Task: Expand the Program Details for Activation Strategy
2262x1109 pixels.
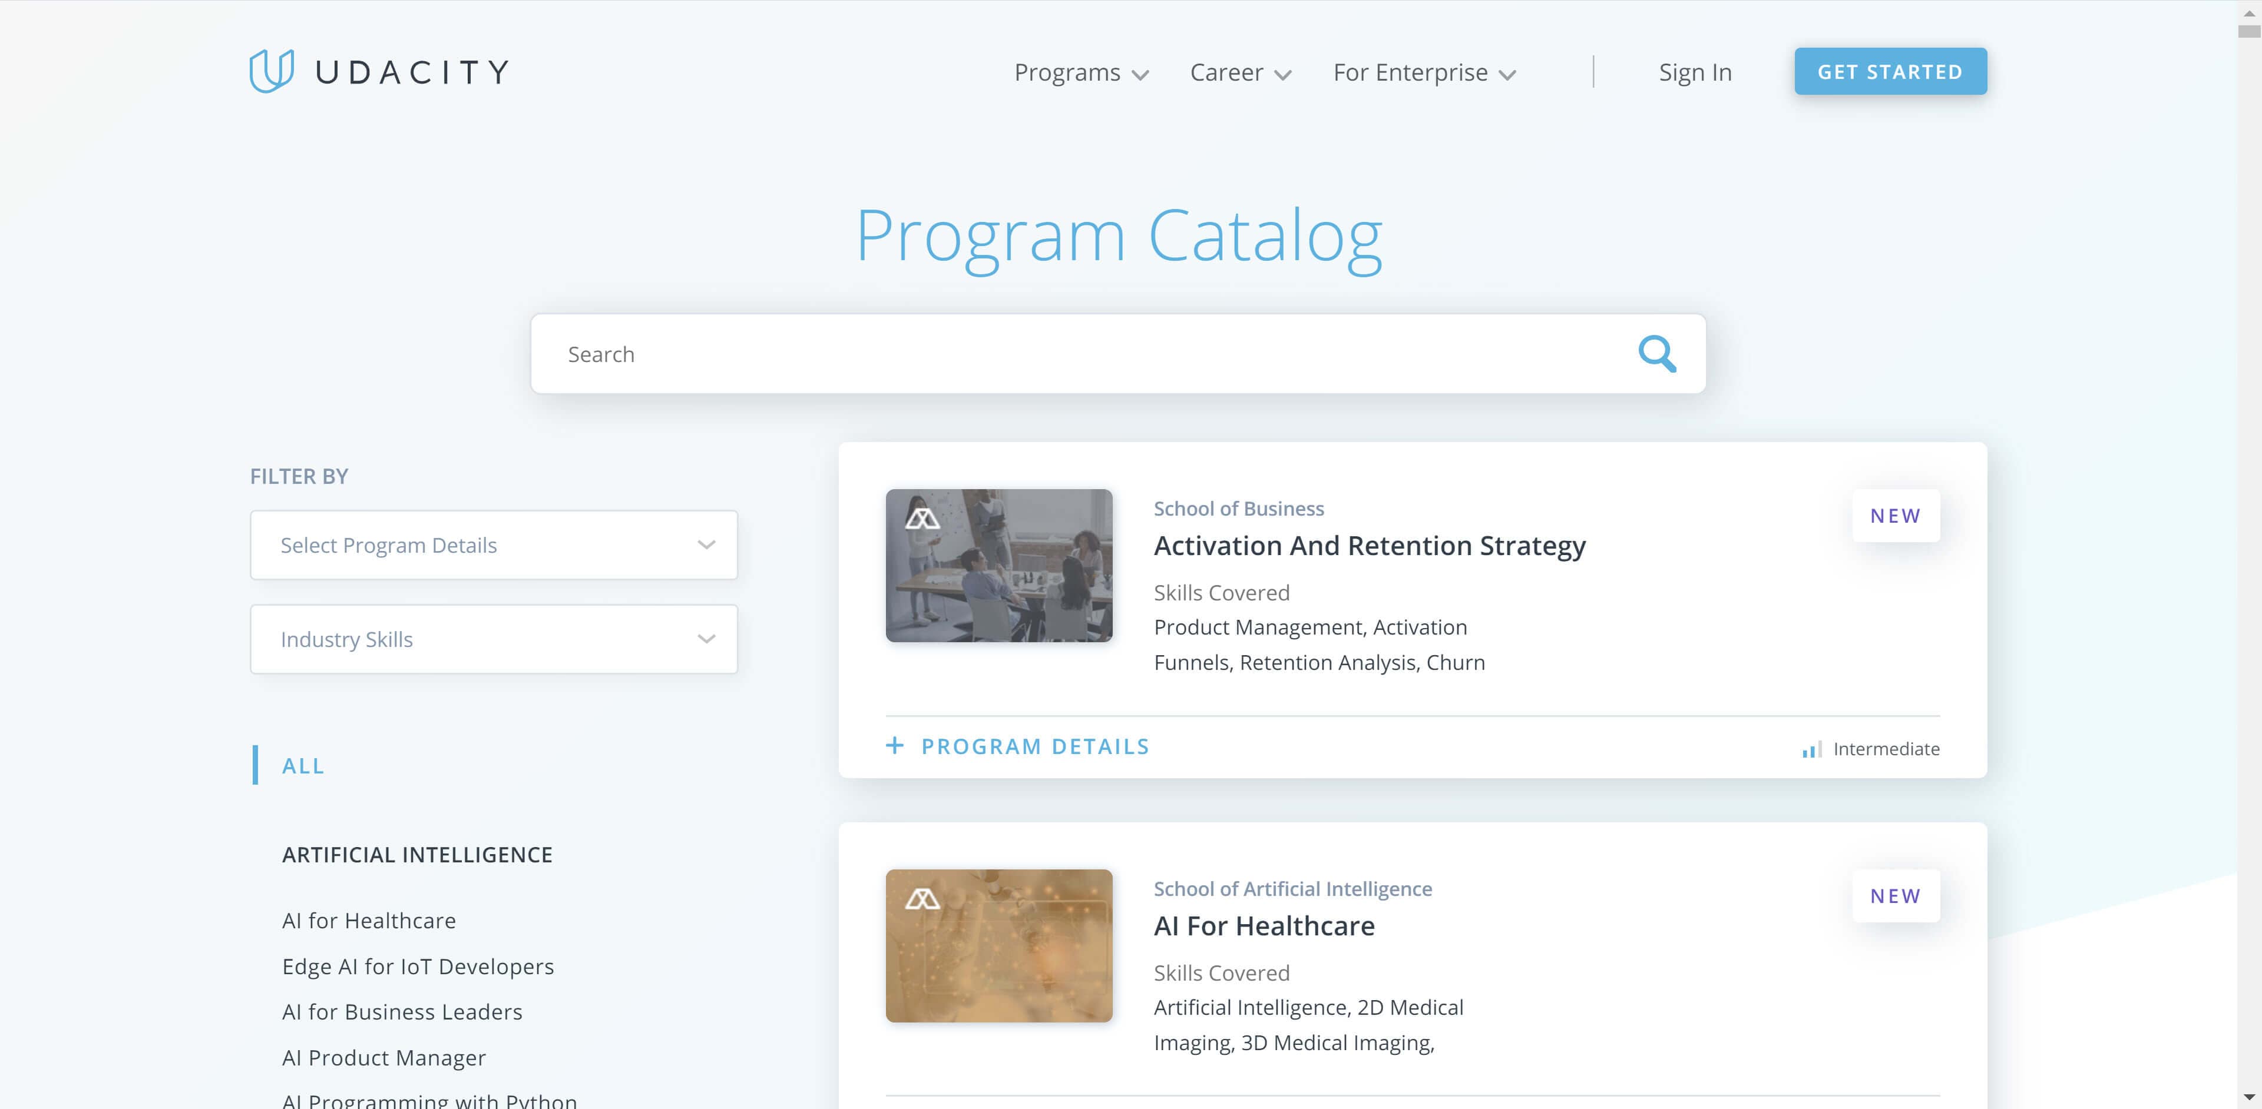Action: 1018,746
